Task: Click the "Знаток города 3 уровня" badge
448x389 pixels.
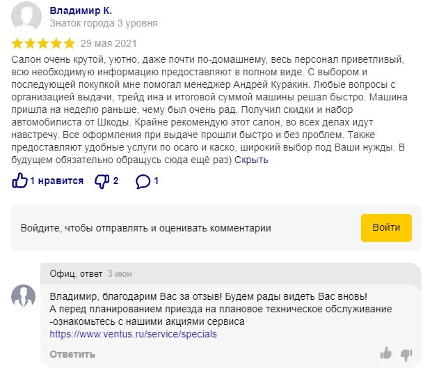Action: (x=104, y=24)
